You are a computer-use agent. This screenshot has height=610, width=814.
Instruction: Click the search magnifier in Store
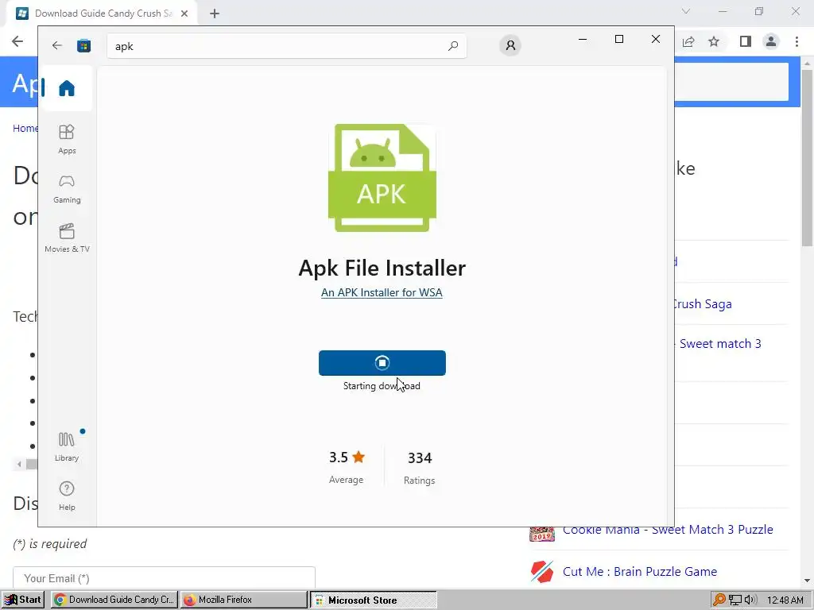[452, 45]
